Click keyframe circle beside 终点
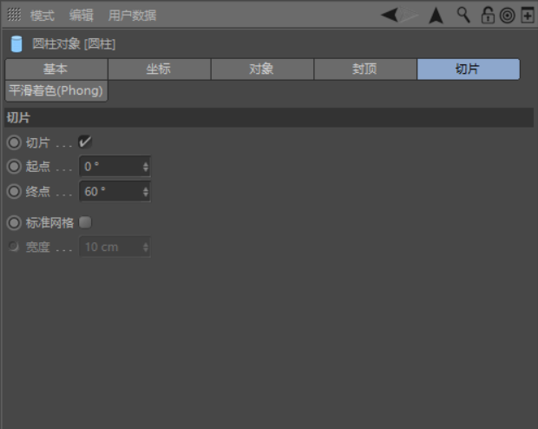Viewport: 538px width, 429px height. tap(14, 191)
